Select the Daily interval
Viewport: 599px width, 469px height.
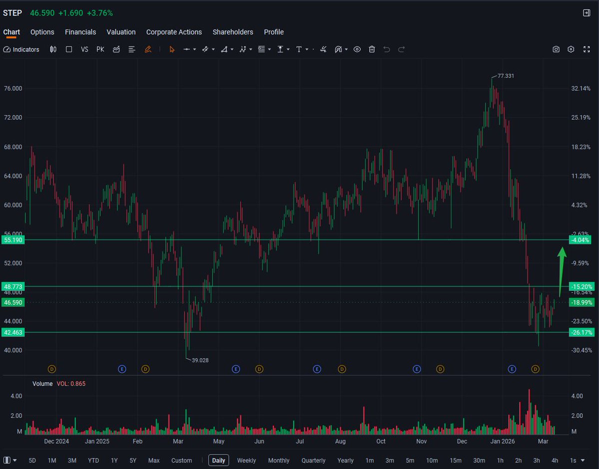pos(218,461)
